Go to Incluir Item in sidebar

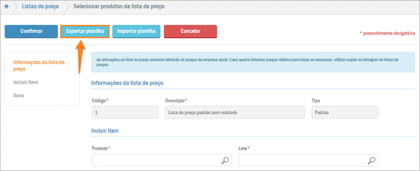tap(25, 82)
